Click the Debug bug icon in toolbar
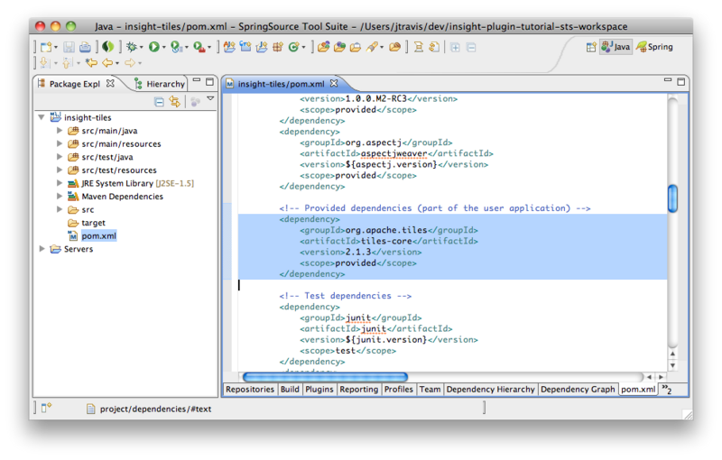The image size is (722, 460). (x=132, y=46)
